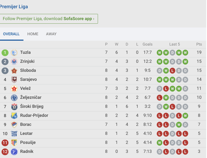This screenshot has width=207, height=158.
Task: Switch to the AWAY standings tab
Action: tap(51, 34)
